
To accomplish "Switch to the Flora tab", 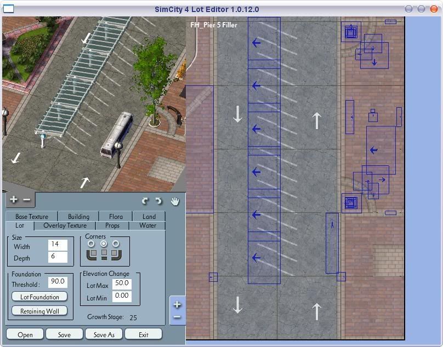I will pyautogui.click(x=116, y=216).
